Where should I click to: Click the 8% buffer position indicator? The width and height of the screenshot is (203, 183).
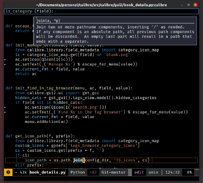click(189, 172)
